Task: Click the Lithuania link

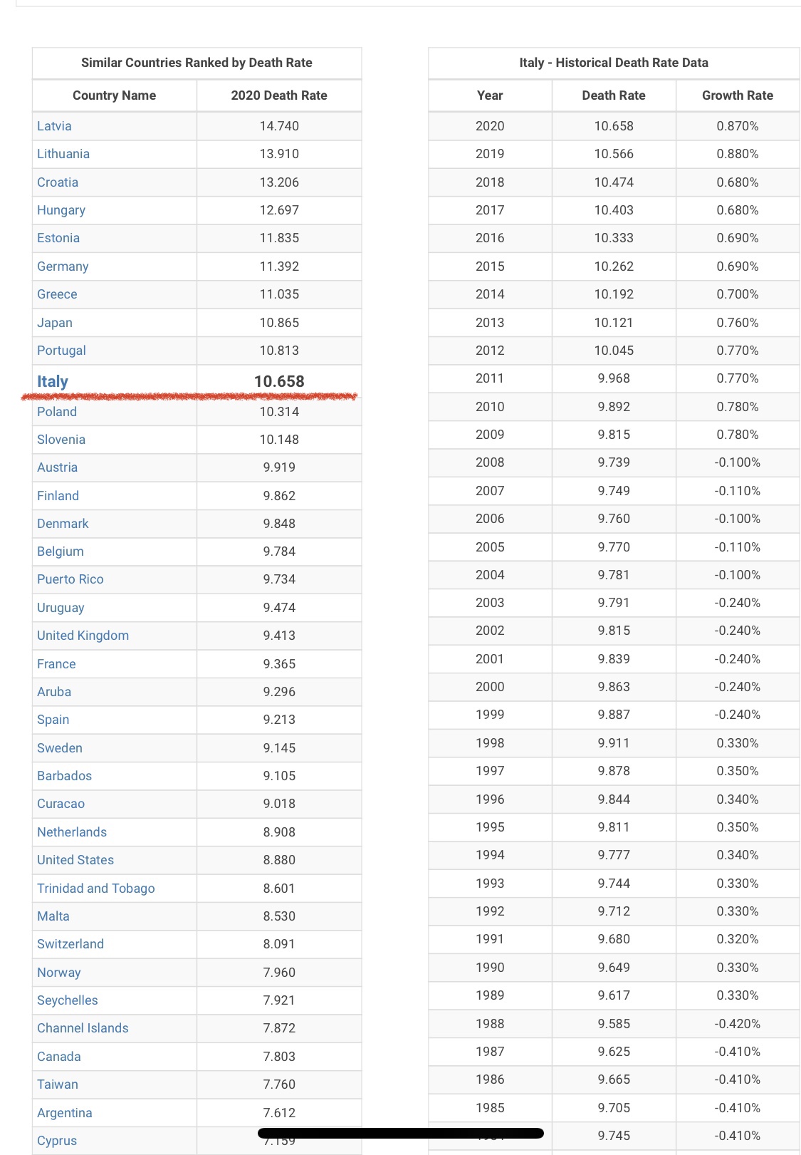Action: point(63,154)
